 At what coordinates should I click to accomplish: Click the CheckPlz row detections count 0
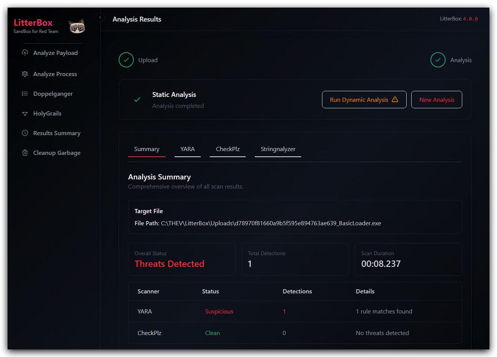click(284, 333)
